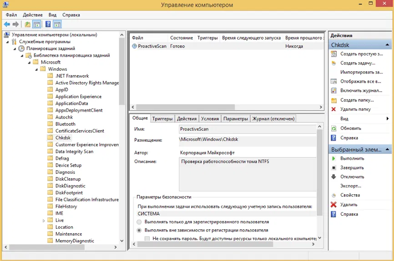
Task: Collapse the Chkdsk actions section arrow
Action: click(387, 45)
